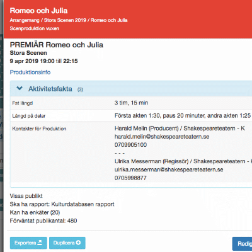
Task: Click the Romeo och Julia header title
Action: [x=38, y=11]
